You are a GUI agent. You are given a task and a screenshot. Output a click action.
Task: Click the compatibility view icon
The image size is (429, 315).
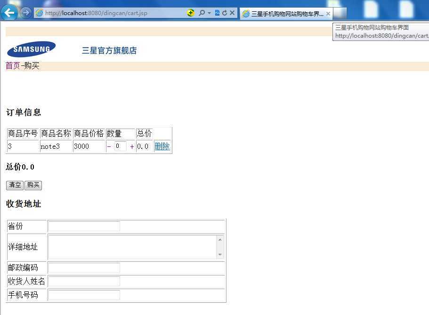click(x=217, y=13)
